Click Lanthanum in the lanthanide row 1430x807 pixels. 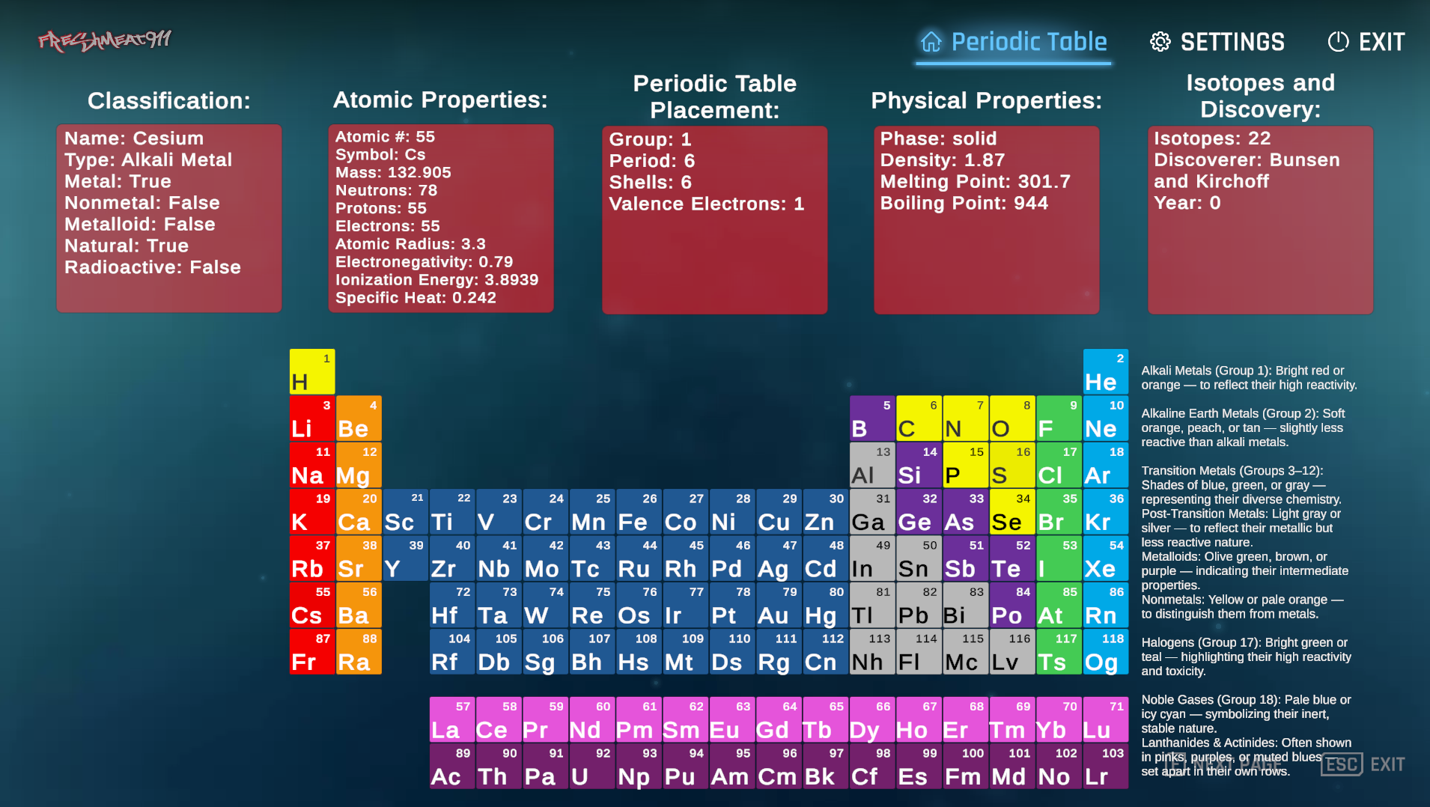click(x=451, y=720)
